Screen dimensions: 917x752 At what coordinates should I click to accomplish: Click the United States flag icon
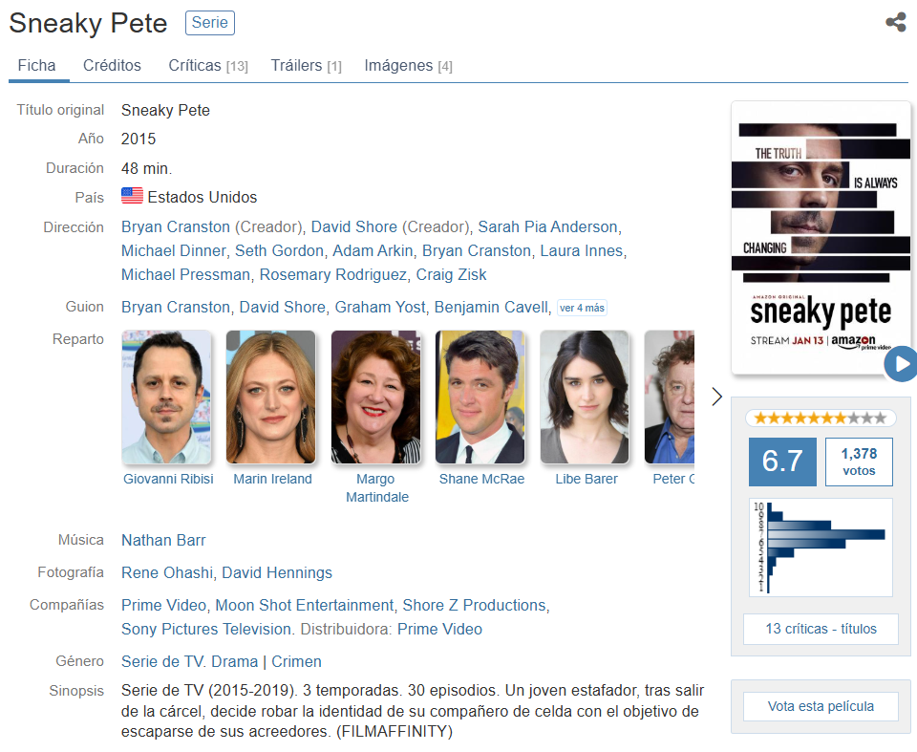(132, 197)
